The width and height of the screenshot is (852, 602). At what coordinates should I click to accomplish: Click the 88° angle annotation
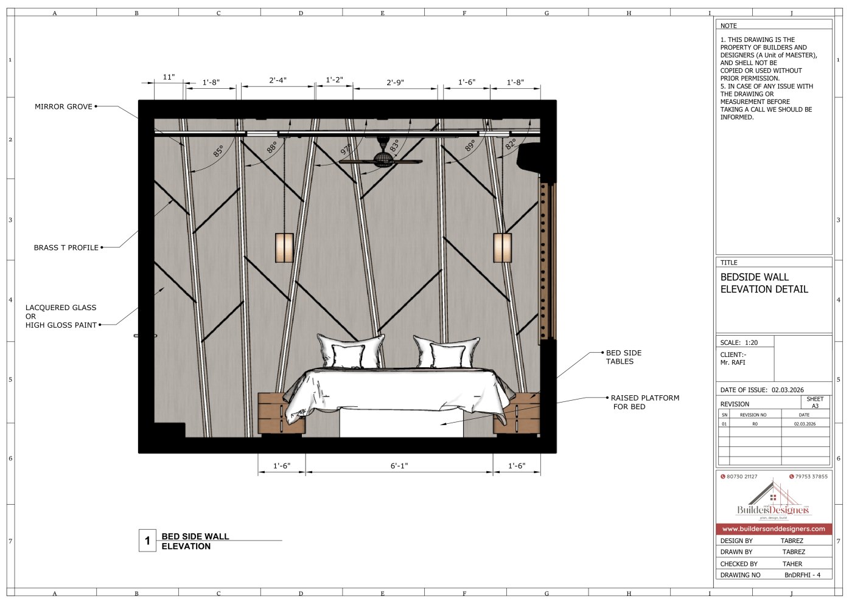pos(271,147)
